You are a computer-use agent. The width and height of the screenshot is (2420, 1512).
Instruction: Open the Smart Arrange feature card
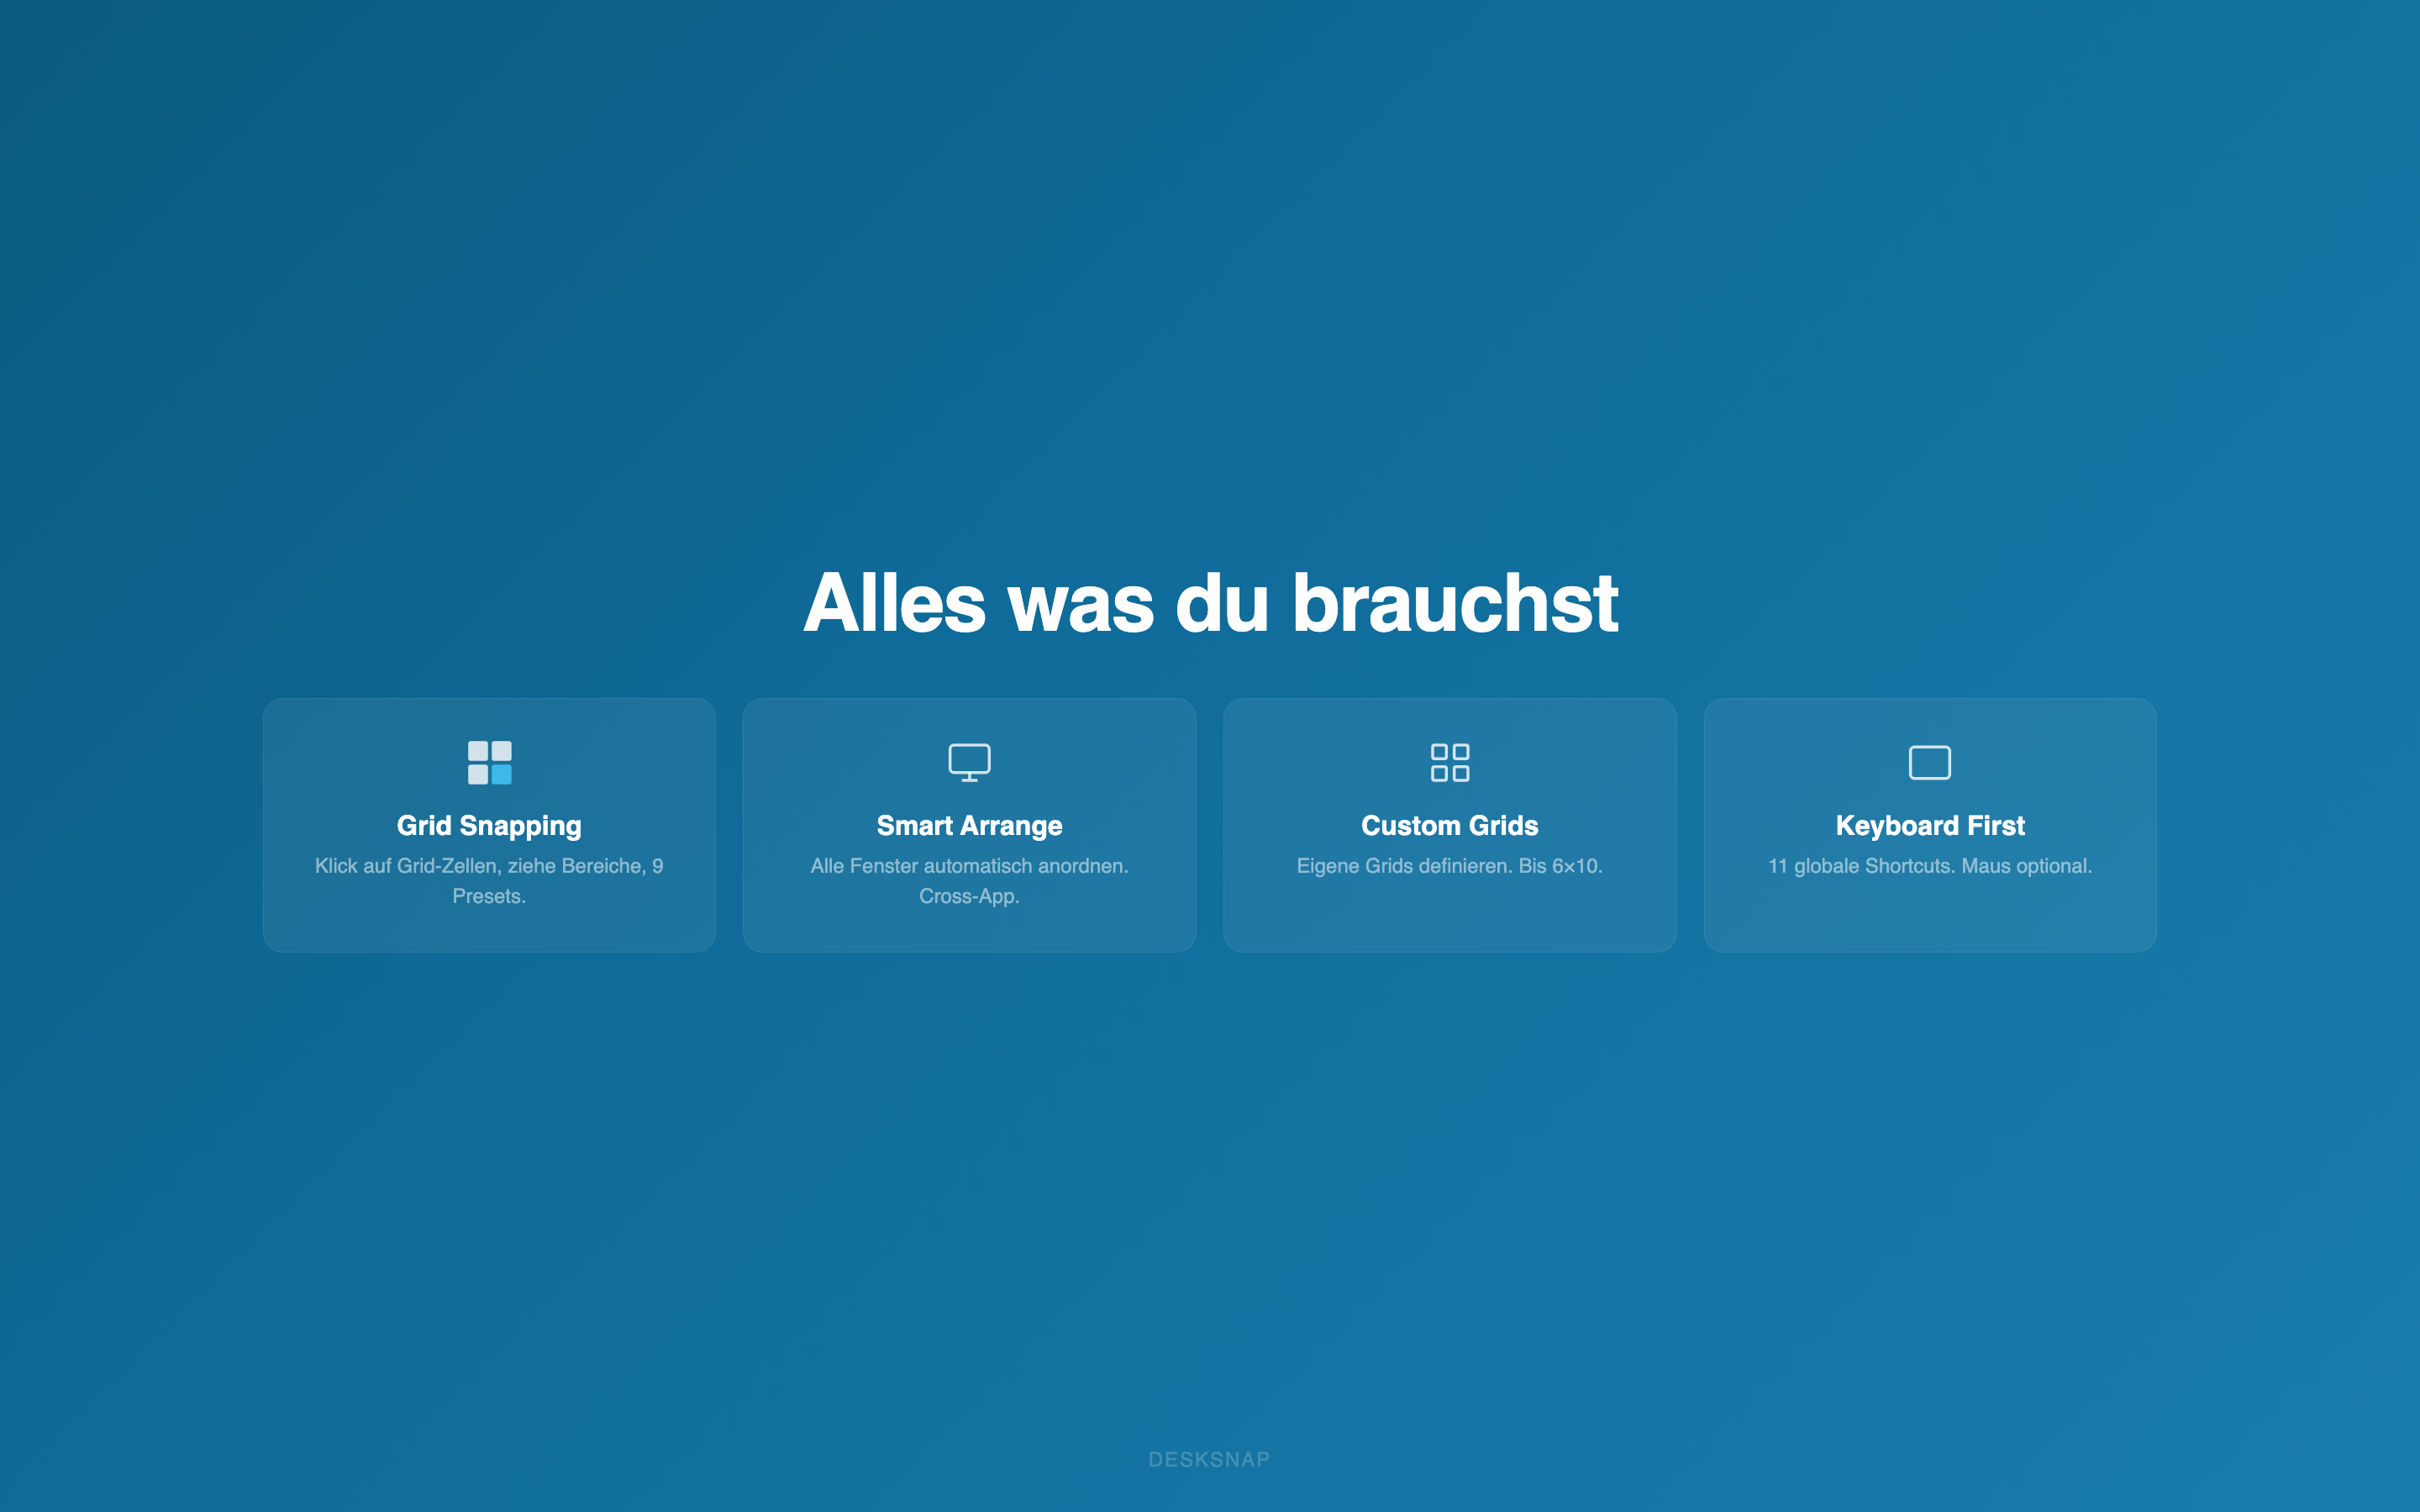pyautogui.click(x=970, y=825)
